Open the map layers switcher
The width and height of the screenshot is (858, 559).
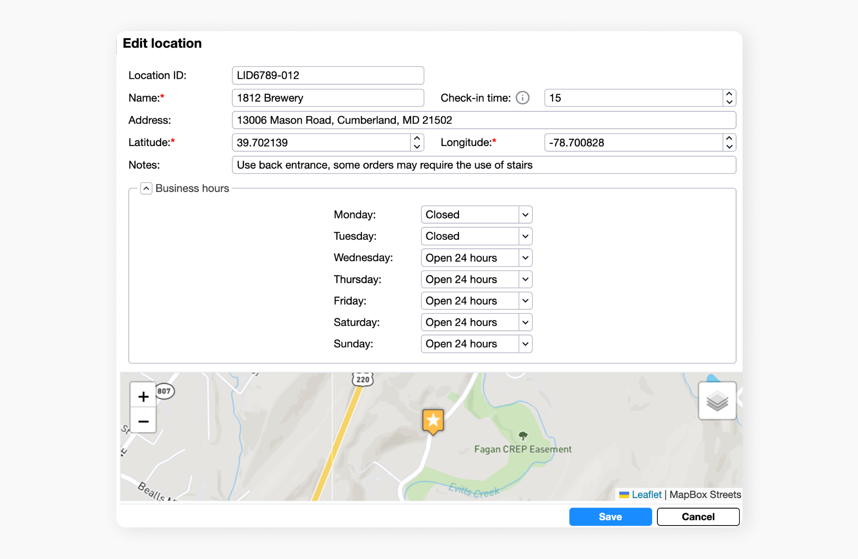click(716, 400)
